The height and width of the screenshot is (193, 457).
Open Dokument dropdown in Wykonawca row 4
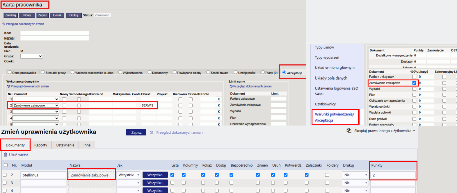pos(36,118)
